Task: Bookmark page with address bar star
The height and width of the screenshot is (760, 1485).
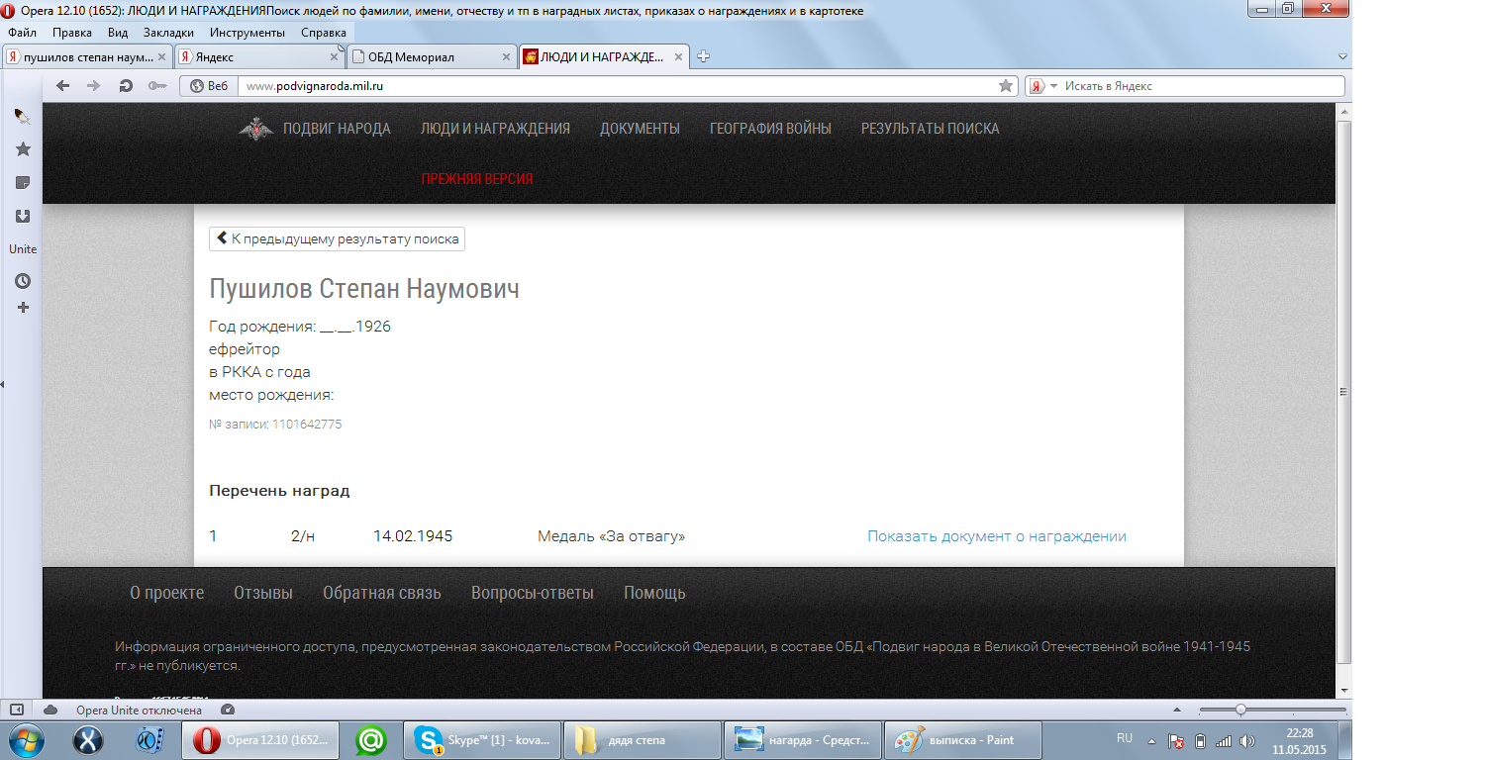Action: (x=1006, y=86)
